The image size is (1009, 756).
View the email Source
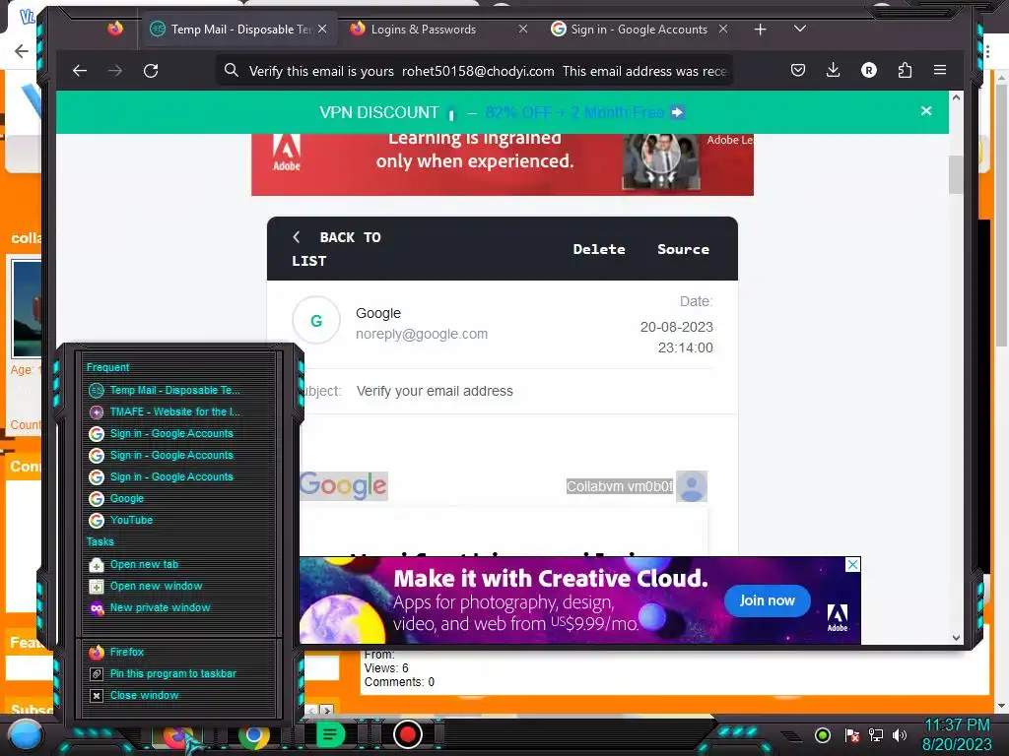(x=684, y=249)
